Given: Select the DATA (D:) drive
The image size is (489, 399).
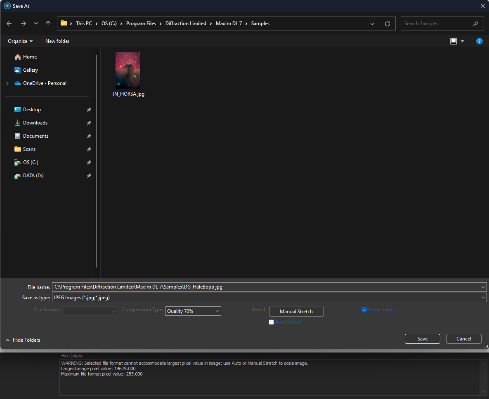Looking at the screenshot, I should 33,176.
